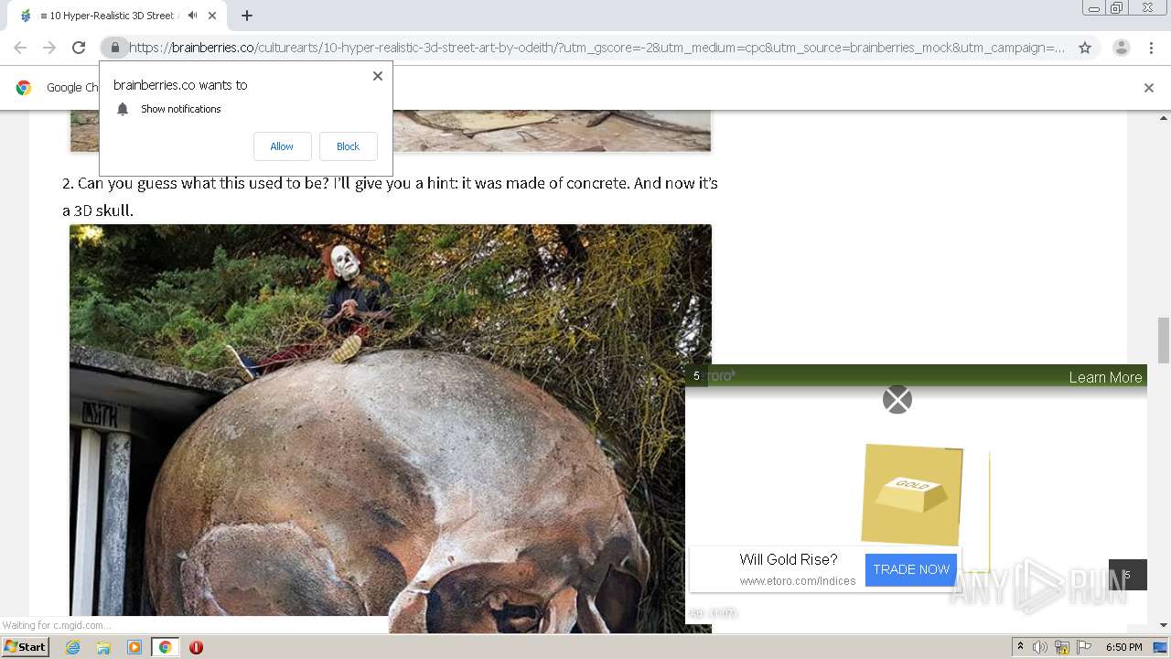Viewport: 1171px width, 659px height.
Task: Click the browser back arrow
Action: point(20,48)
